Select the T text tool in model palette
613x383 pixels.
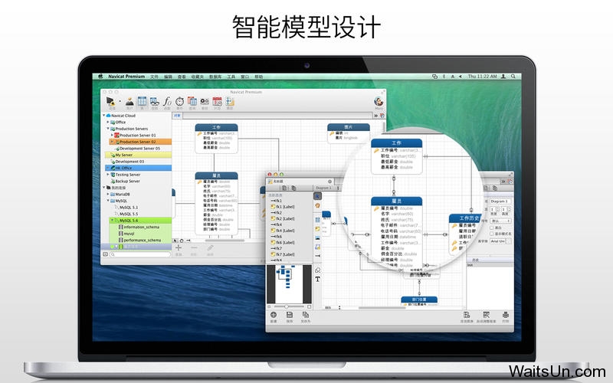tap(317, 279)
